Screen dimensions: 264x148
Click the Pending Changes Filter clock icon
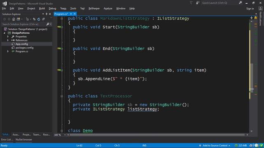coord(28,19)
